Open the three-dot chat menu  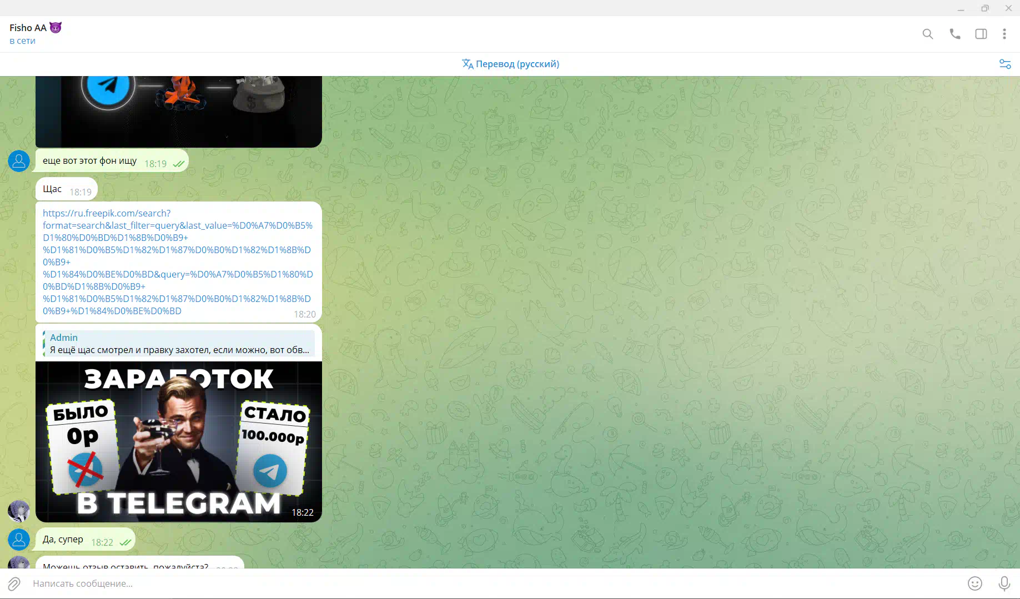pyautogui.click(x=1004, y=34)
